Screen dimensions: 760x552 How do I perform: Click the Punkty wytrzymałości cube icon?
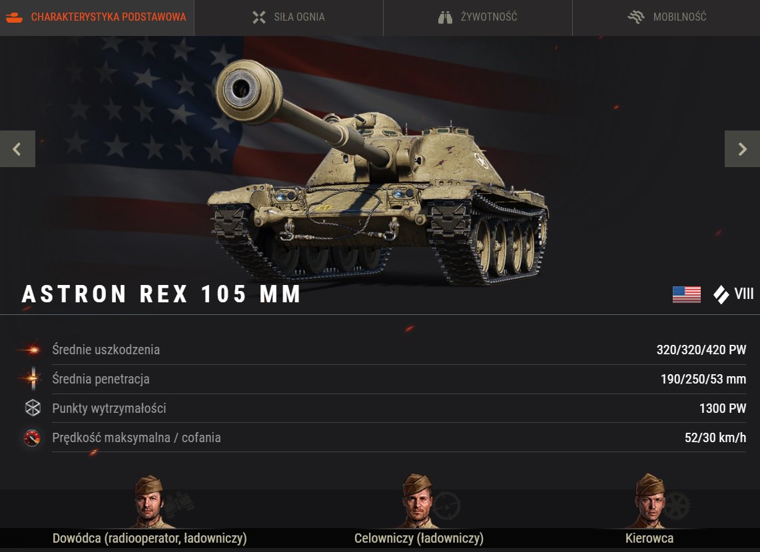click(33, 408)
